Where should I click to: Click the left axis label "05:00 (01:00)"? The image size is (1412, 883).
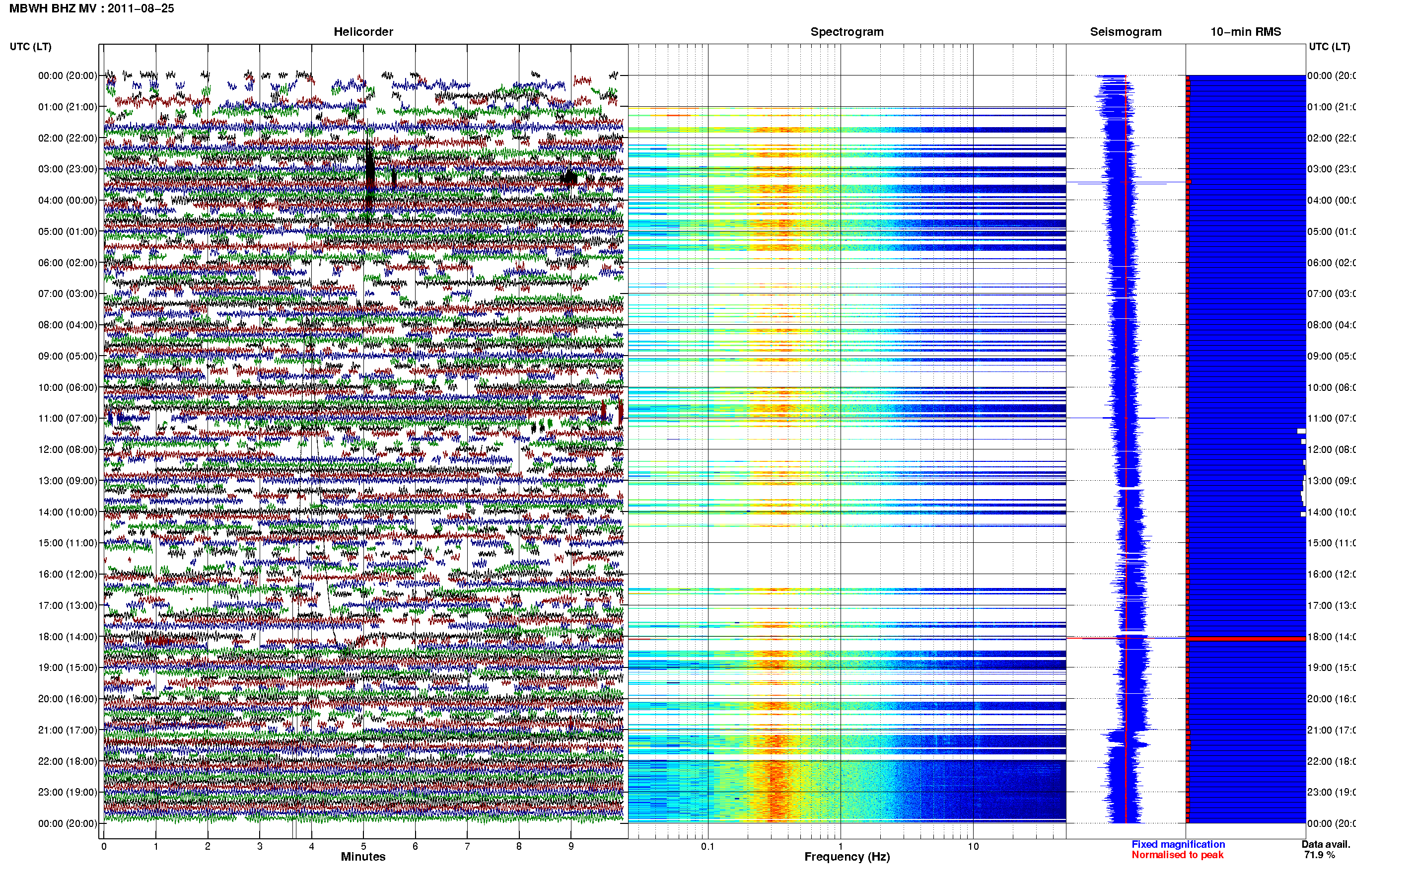pyautogui.click(x=68, y=231)
